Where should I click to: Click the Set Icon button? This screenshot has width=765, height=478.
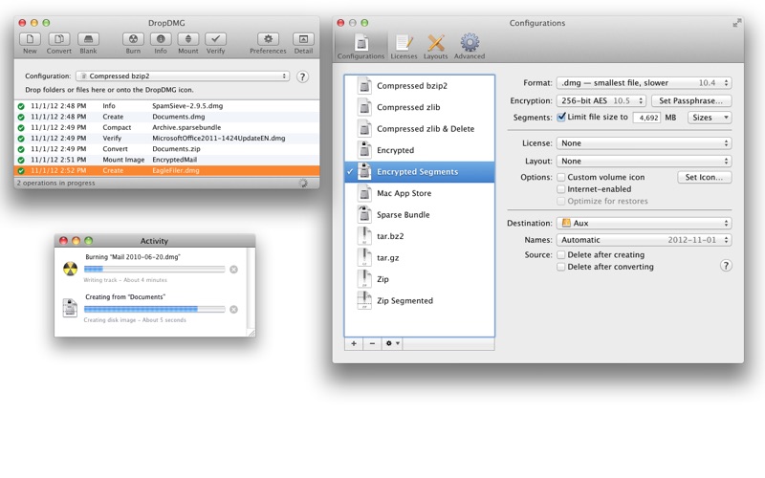point(704,178)
